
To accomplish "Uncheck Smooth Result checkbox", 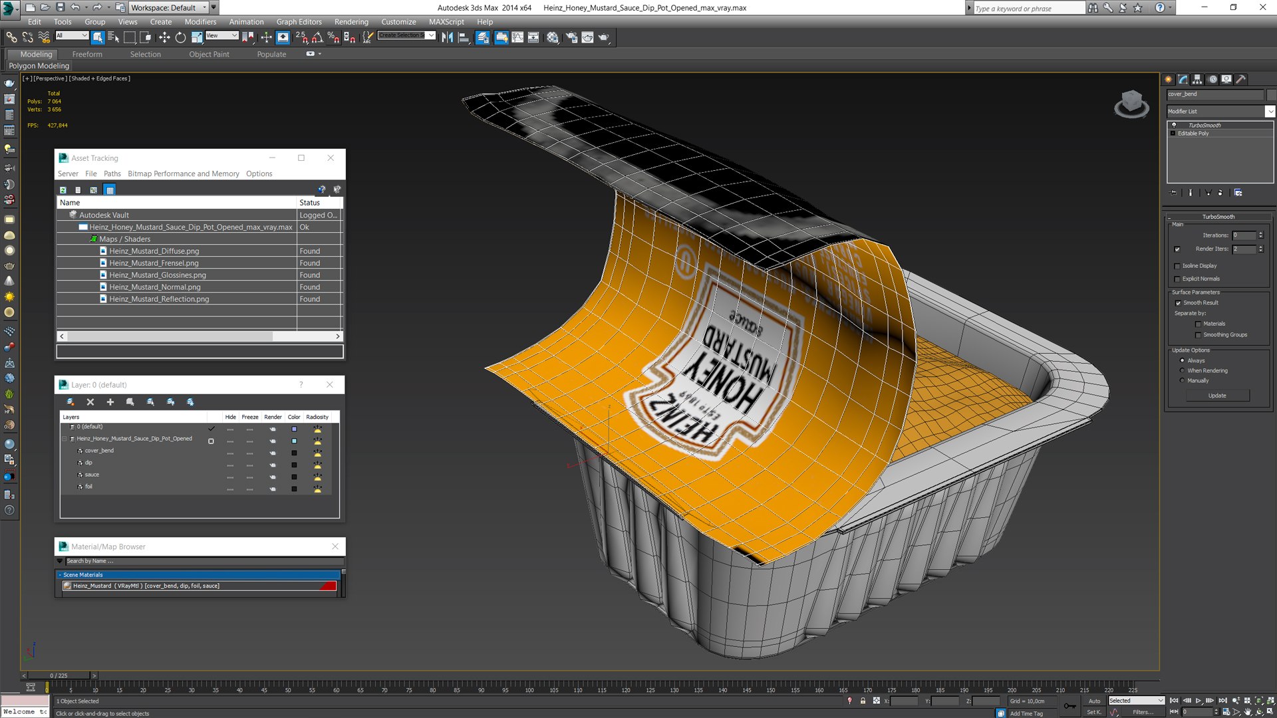I will [x=1178, y=303].
